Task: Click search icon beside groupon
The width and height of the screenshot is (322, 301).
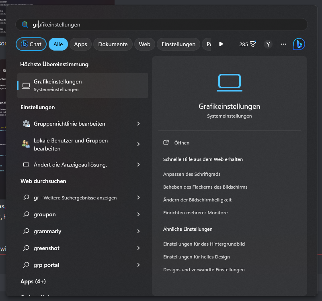Action: pyautogui.click(x=26, y=214)
